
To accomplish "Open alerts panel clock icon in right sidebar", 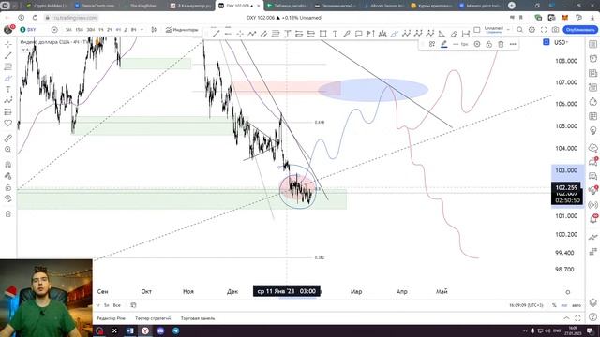I will tap(593, 58).
